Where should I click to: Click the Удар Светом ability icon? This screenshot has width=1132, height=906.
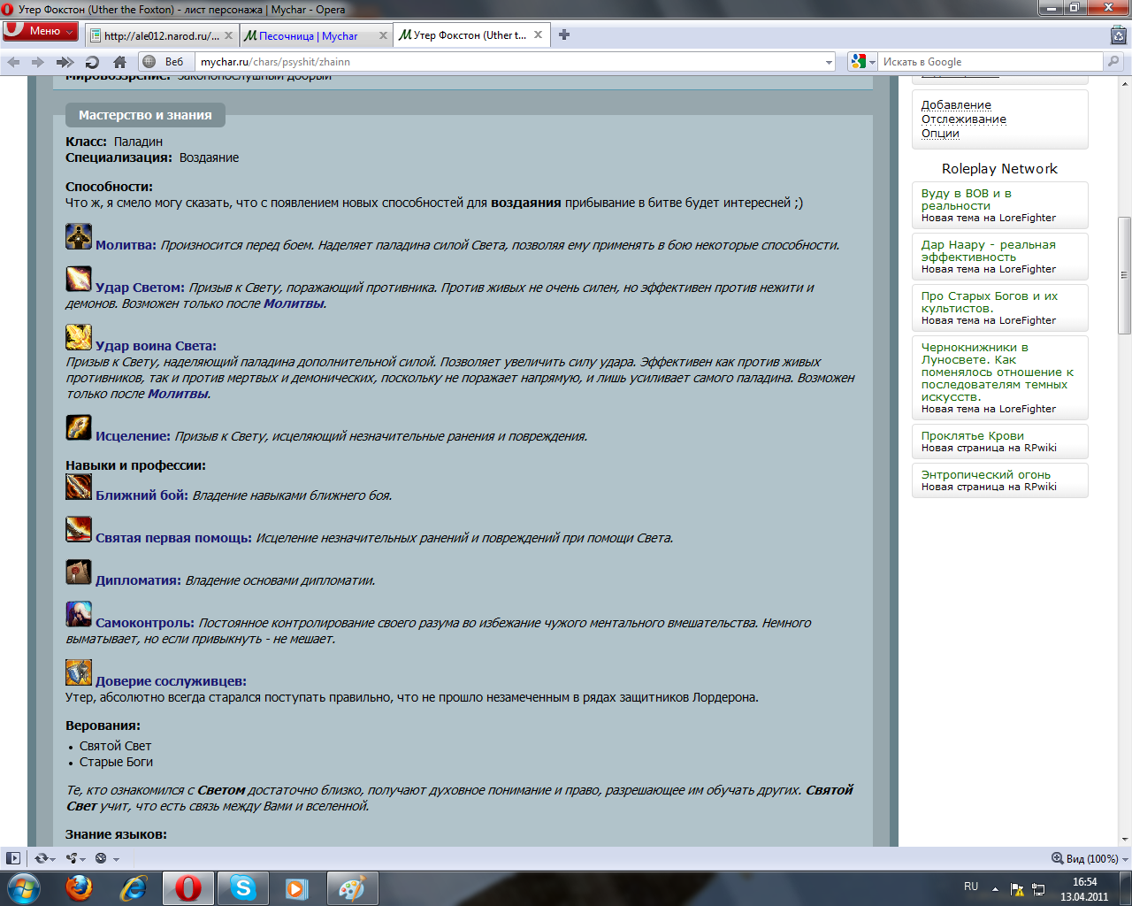(79, 279)
